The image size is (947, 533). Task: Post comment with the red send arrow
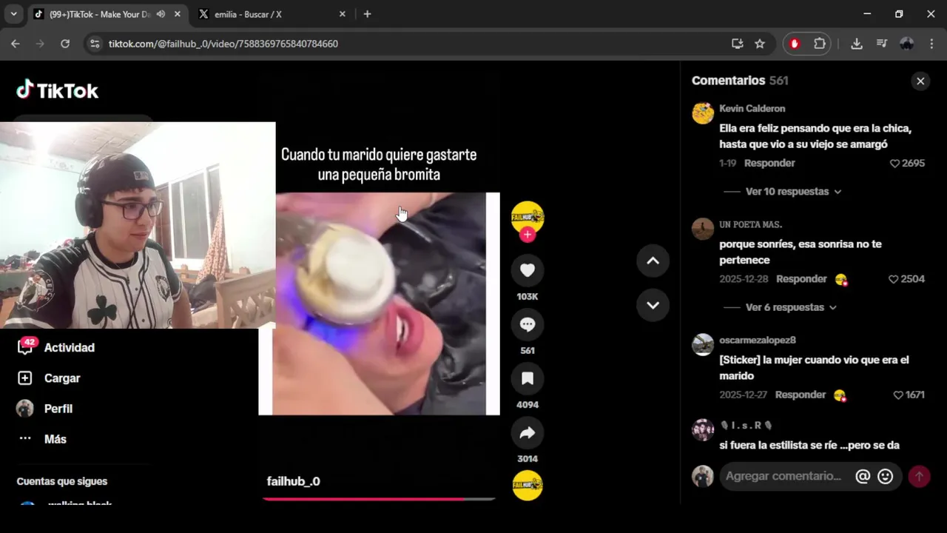click(919, 476)
